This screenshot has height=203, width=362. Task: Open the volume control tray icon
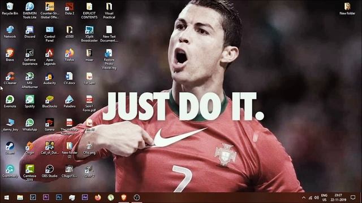pyautogui.click(x=317, y=198)
